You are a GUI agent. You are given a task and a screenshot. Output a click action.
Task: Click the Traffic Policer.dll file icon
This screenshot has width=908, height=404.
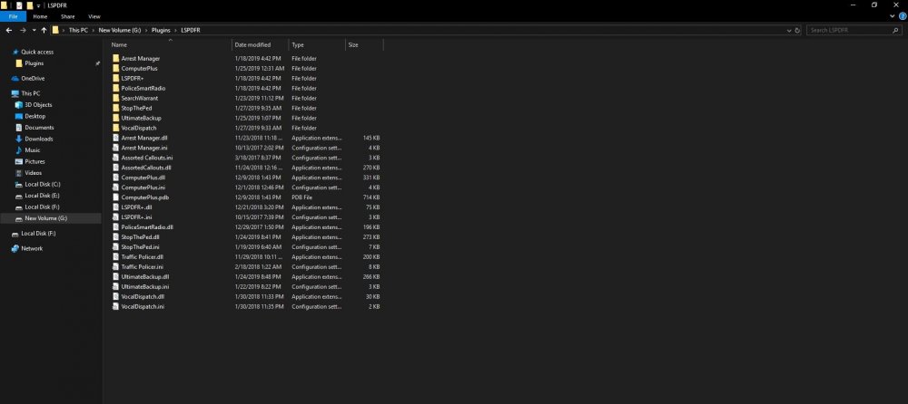pyautogui.click(x=116, y=257)
